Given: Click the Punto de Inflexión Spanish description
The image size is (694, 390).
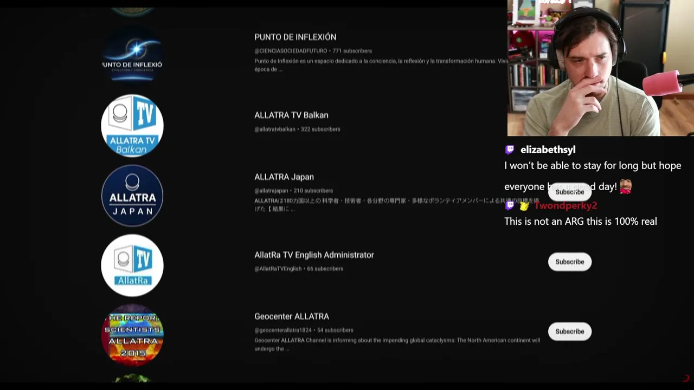Looking at the screenshot, I should pos(381,65).
